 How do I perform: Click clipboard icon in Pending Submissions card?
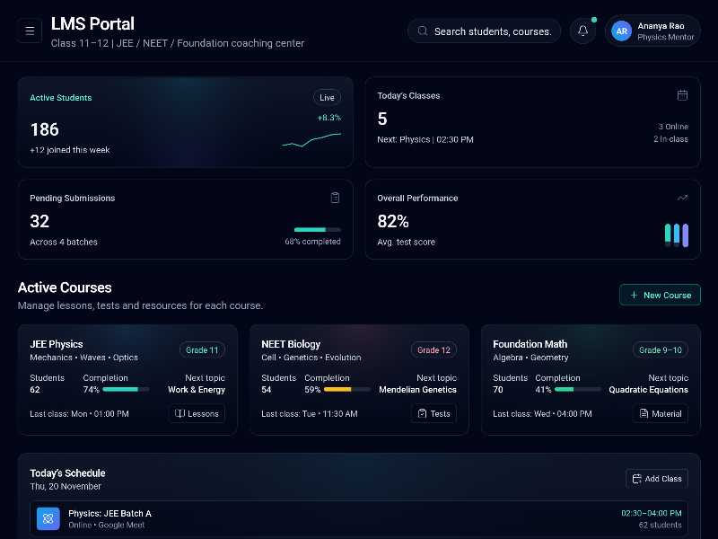coord(335,198)
